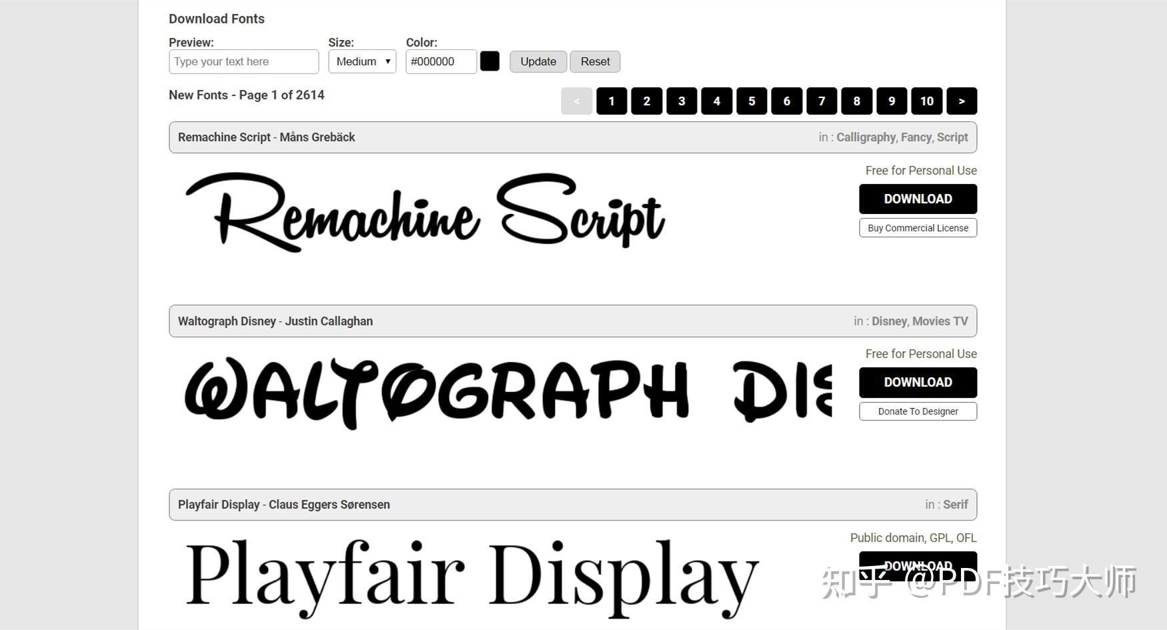Click the Playfair Display preview image
Viewport: 1167px width, 630px height.
point(472,579)
